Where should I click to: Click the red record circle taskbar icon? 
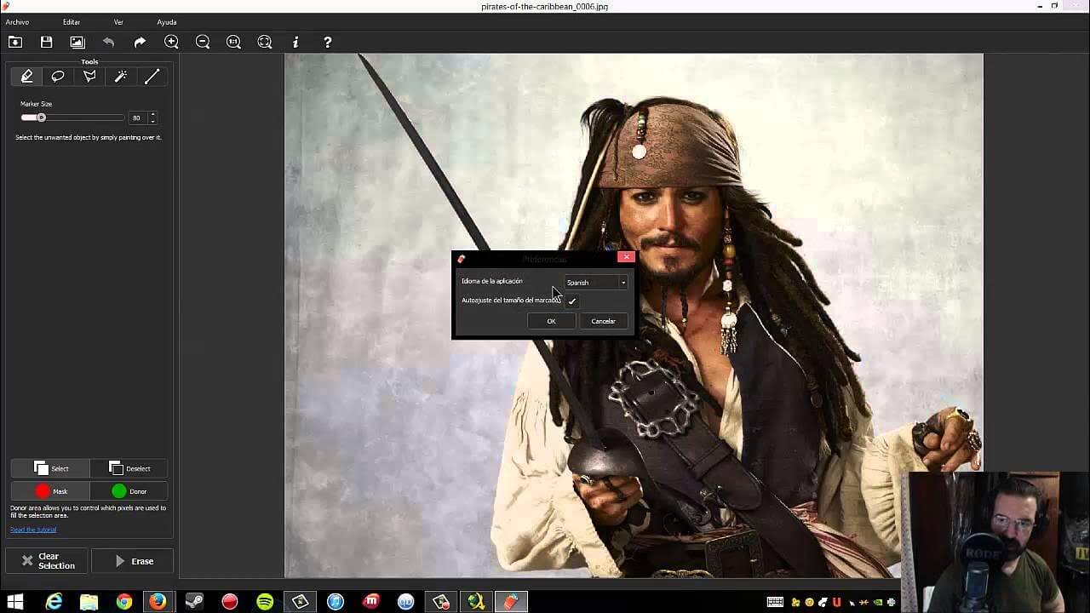coord(229,602)
